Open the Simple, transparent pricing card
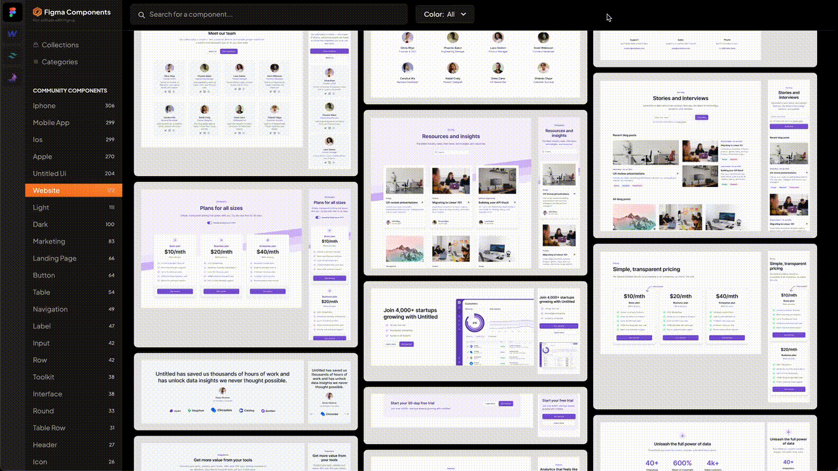 705,326
